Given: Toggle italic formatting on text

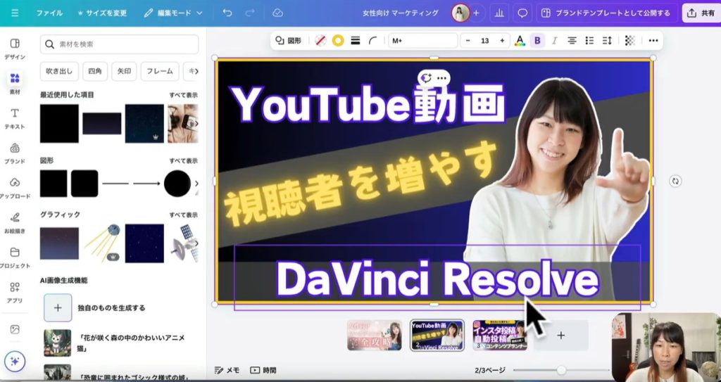Looking at the screenshot, I should tap(555, 41).
